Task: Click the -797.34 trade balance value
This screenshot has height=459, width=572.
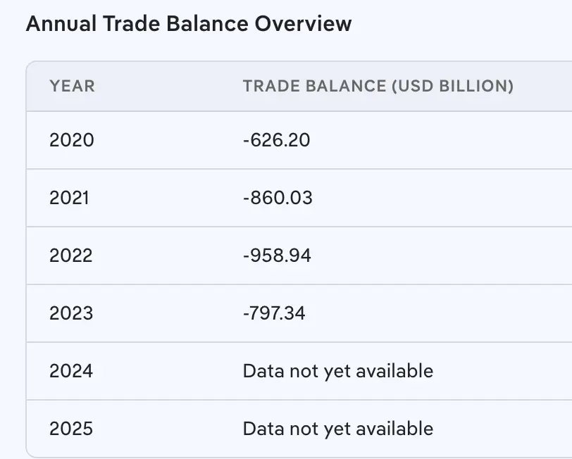Action: click(x=274, y=313)
